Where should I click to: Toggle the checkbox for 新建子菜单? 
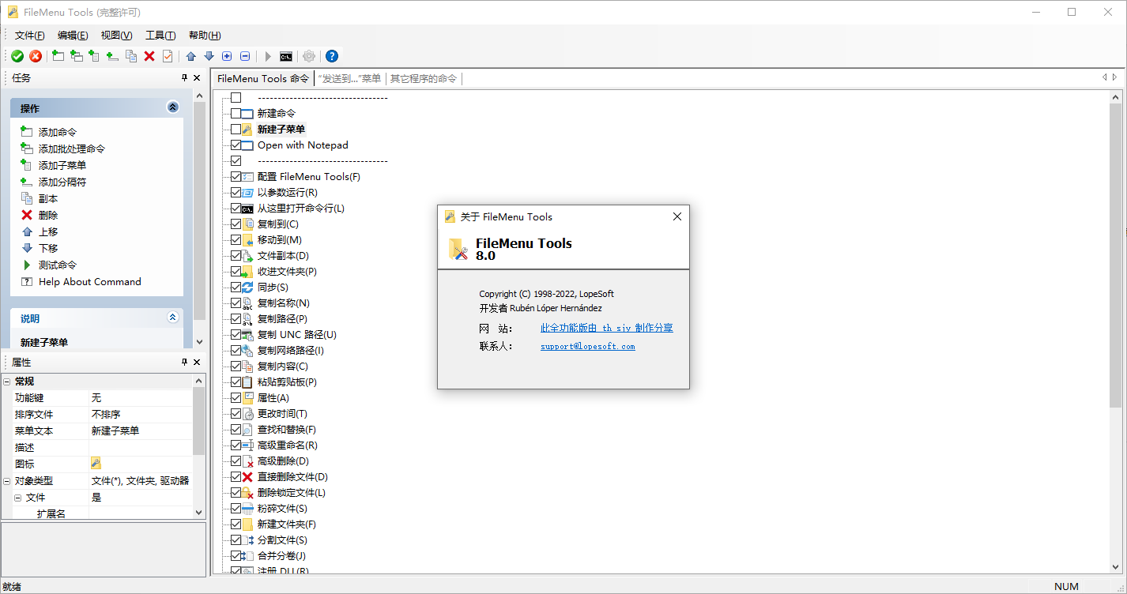(x=236, y=130)
